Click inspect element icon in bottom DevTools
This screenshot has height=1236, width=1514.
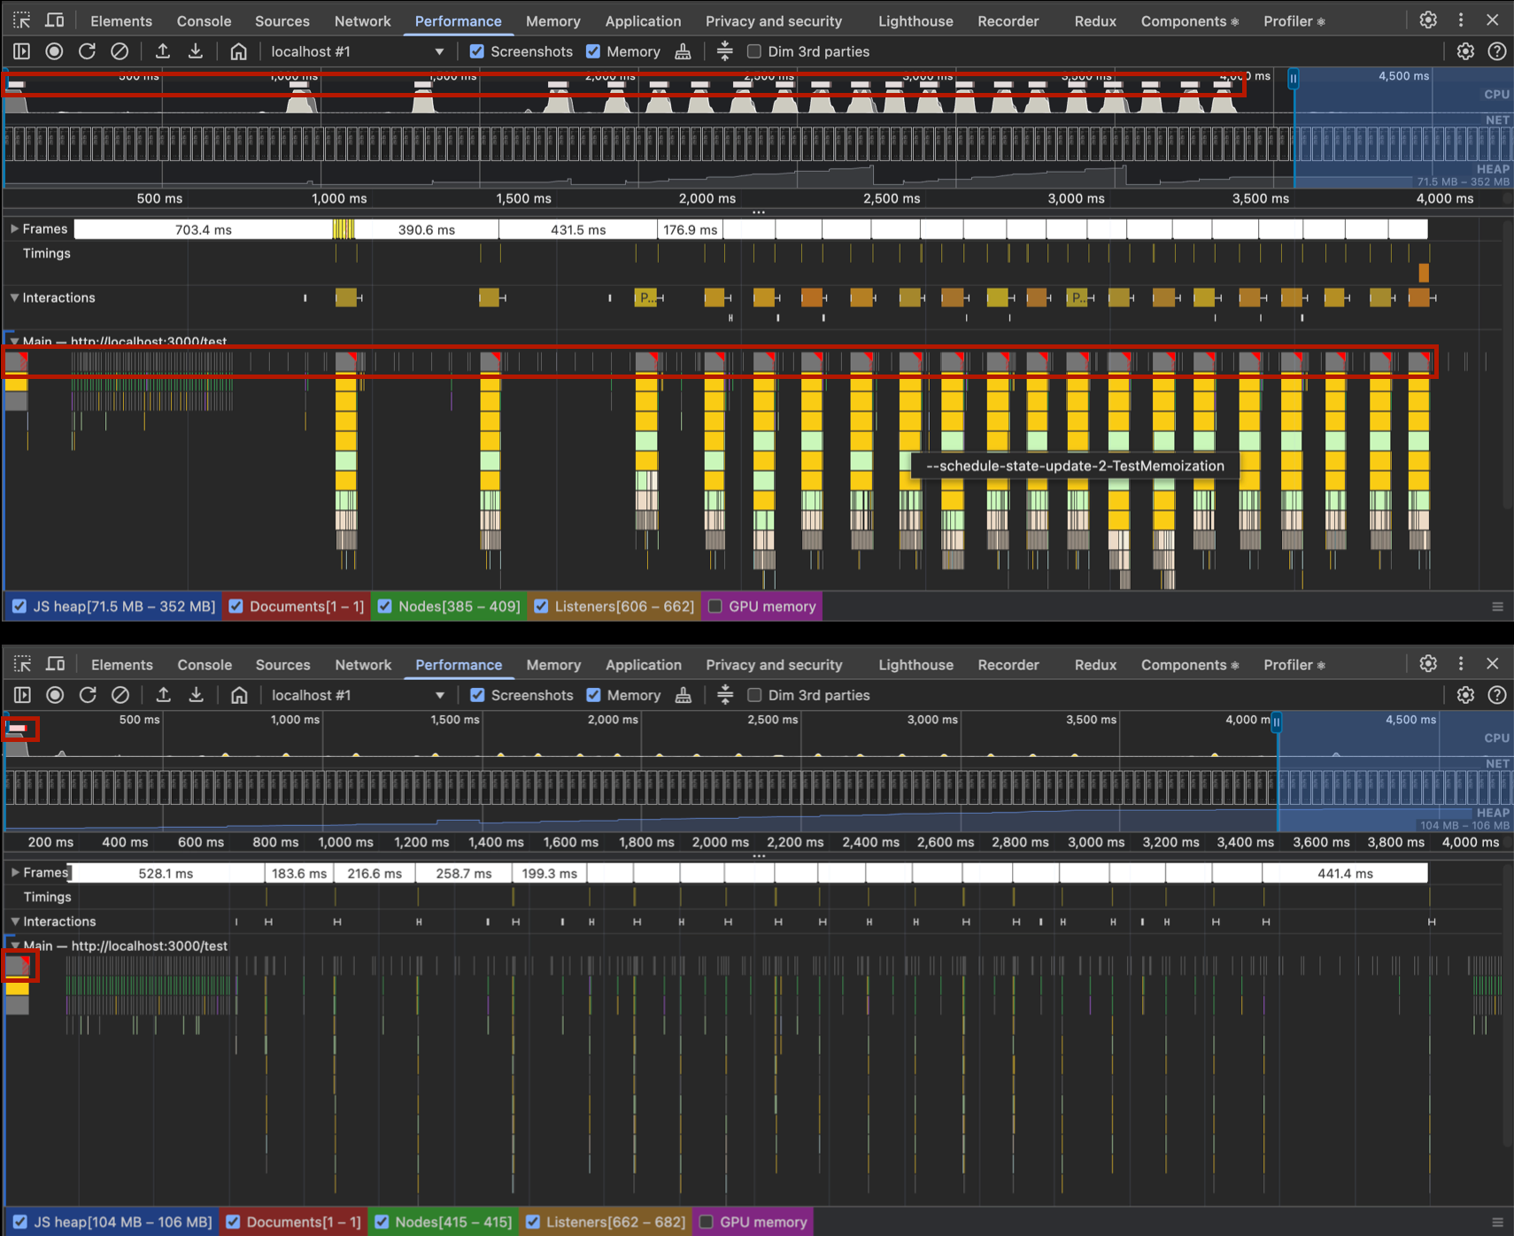(x=22, y=664)
